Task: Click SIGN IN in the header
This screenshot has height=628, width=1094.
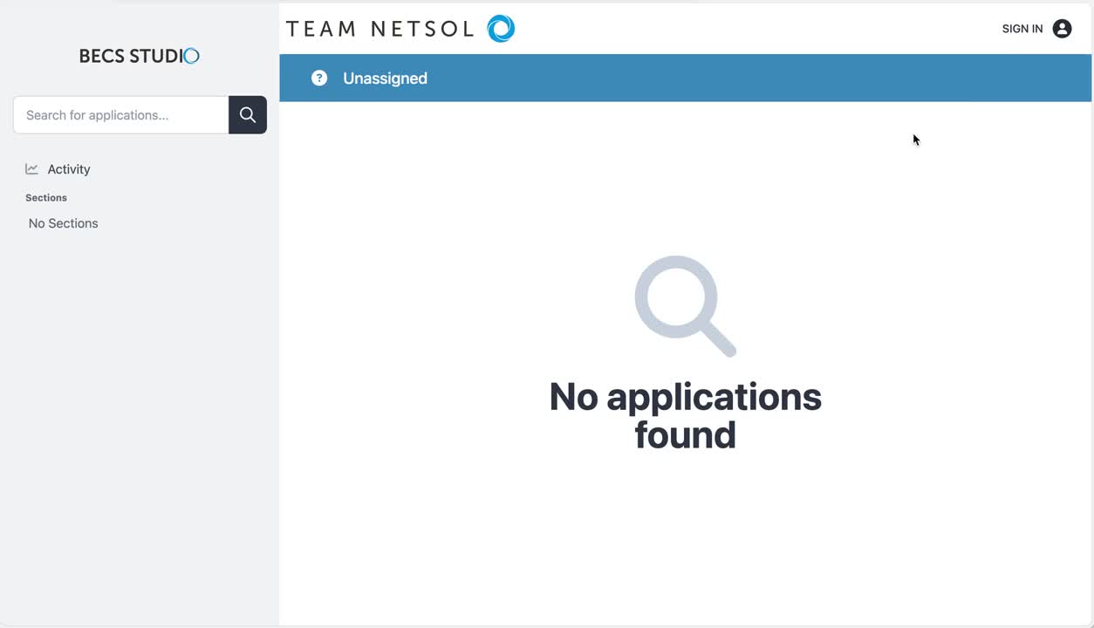Action: (x=1022, y=28)
